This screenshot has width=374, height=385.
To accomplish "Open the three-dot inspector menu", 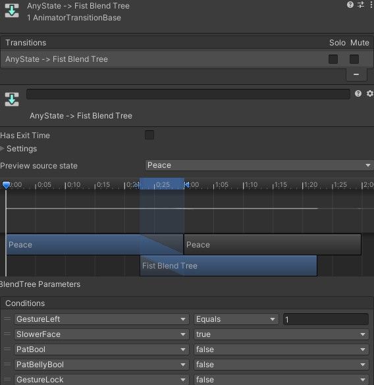I will click(x=371, y=5).
